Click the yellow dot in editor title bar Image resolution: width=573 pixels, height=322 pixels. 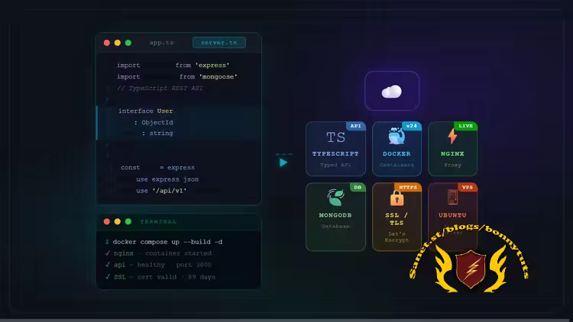[118, 43]
